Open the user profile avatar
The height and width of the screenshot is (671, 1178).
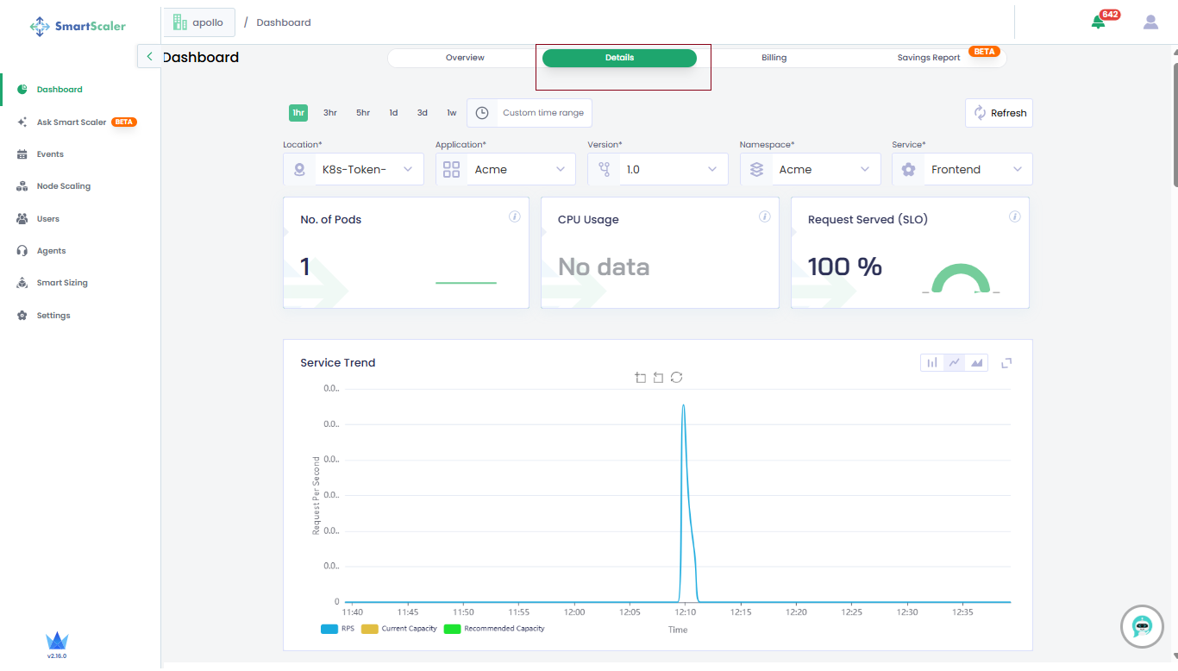1150,22
